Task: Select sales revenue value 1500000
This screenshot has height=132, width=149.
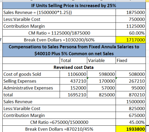Action: click(131, 102)
